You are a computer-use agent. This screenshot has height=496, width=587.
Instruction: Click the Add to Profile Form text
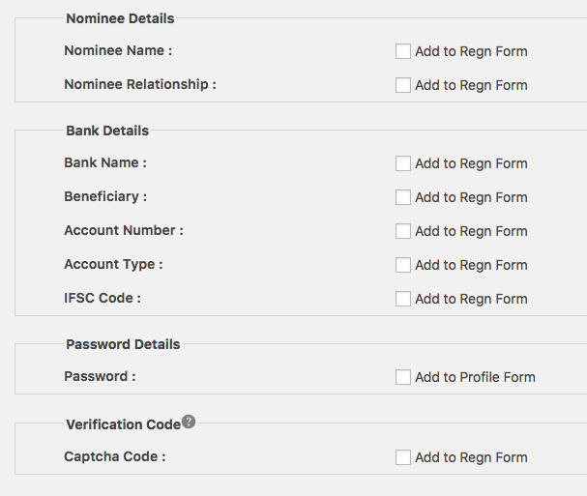[475, 377]
